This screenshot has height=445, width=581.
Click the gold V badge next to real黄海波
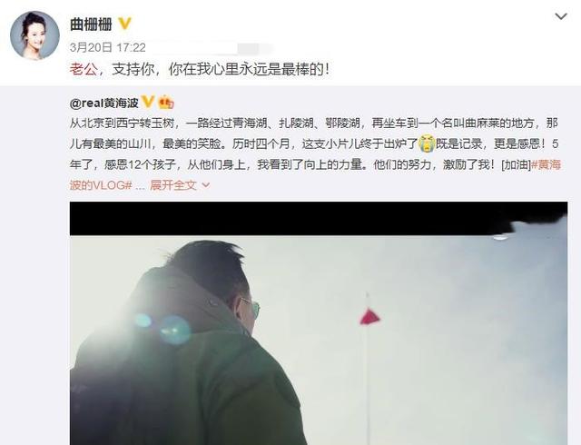click(148, 102)
